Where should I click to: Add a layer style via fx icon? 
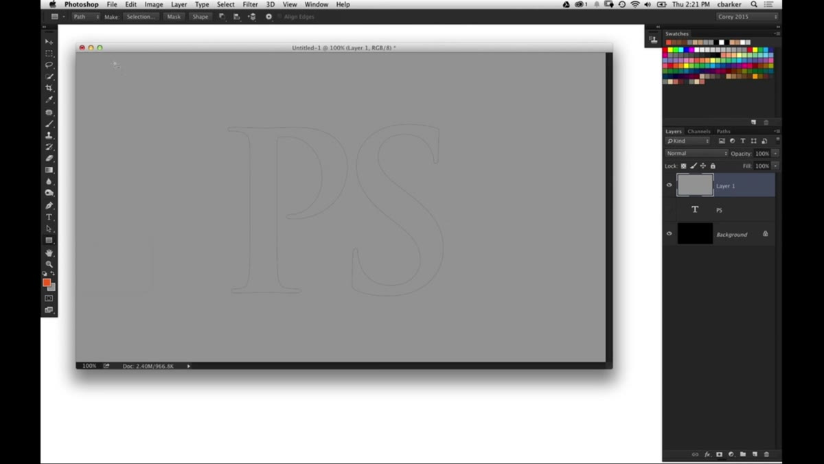point(707,454)
